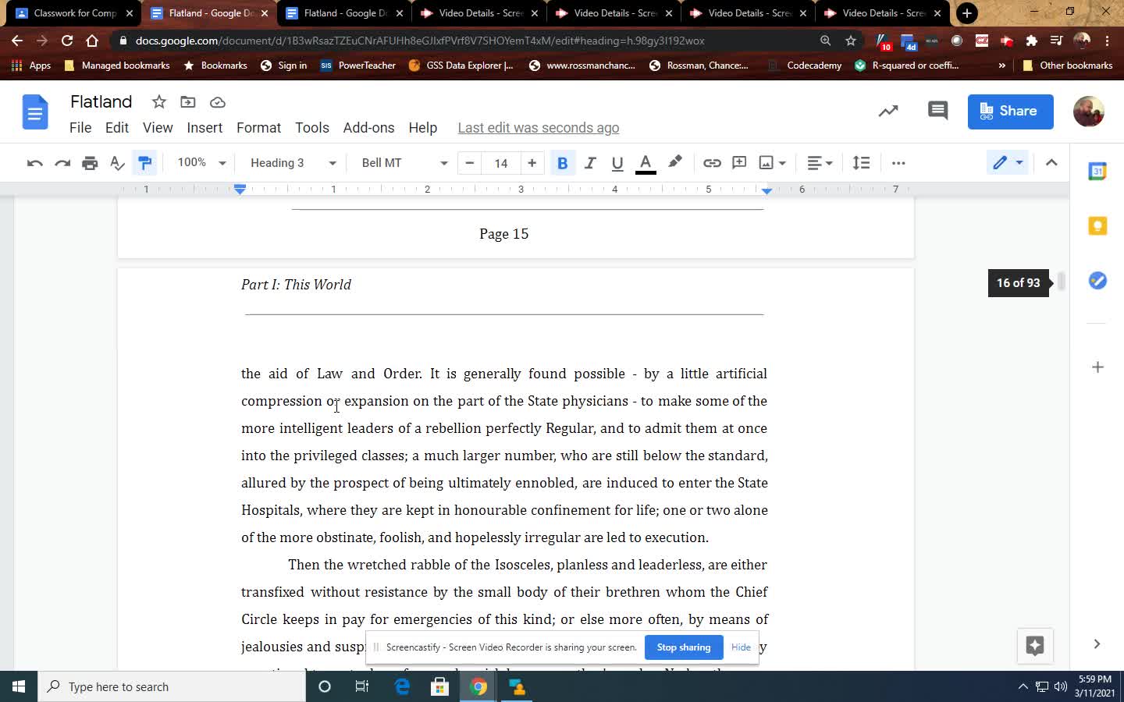Image resolution: width=1124 pixels, height=702 pixels.
Task: Click the blue Share button
Action: tap(1010, 112)
